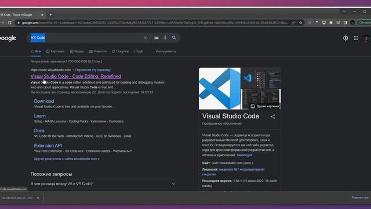Switch to Новости tab
This screenshot has height=209, width=371.
[x=98, y=52]
